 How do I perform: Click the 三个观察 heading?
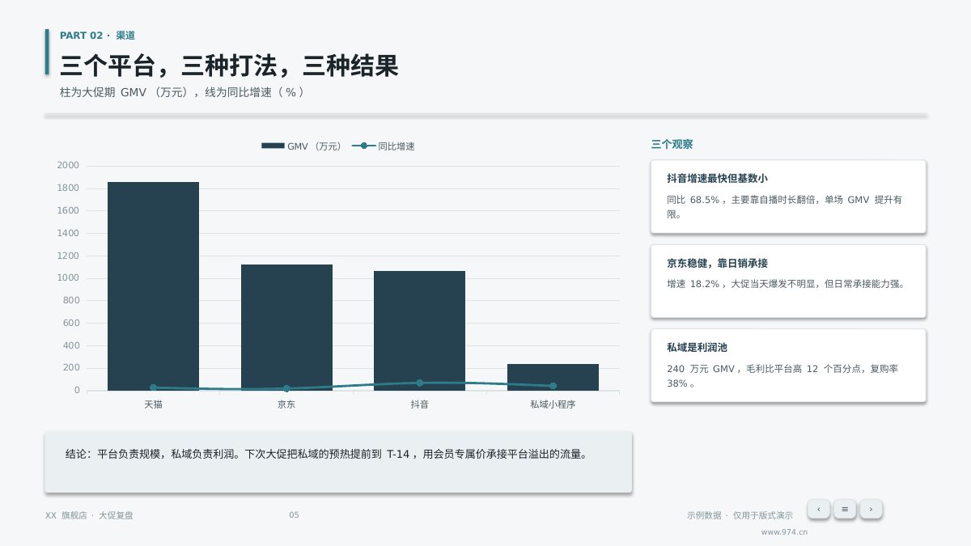672,145
